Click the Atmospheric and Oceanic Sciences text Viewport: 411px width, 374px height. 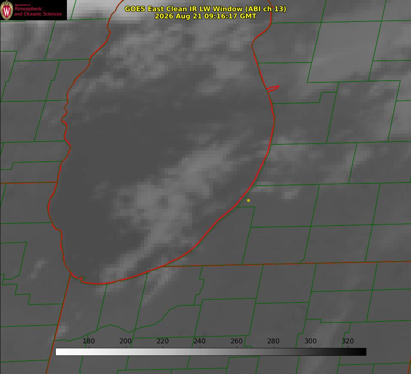(38, 11)
